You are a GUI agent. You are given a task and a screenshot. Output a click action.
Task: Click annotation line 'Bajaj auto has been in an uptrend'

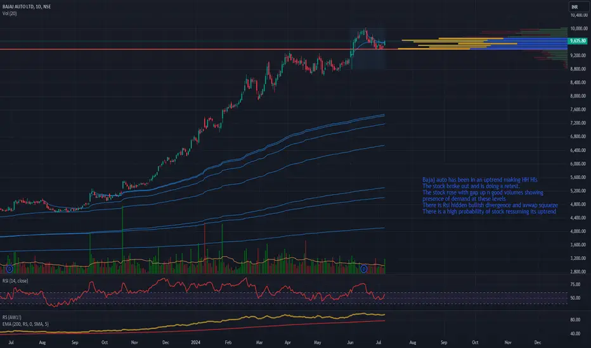pos(480,180)
